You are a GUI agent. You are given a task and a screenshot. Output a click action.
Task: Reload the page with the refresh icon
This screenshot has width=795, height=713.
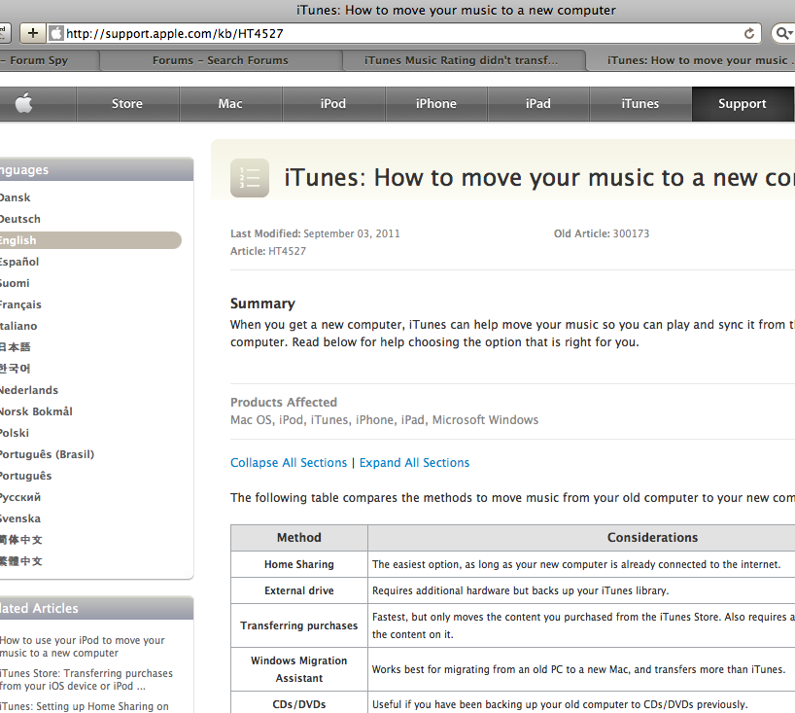pyautogui.click(x=749, y=33)
